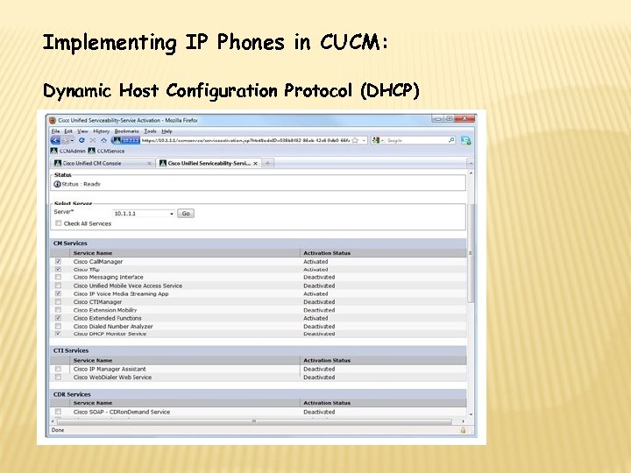Open the search engine chooser dropdown arrow
This screenshot has width=631, height=473.
[x=382, y=140]
